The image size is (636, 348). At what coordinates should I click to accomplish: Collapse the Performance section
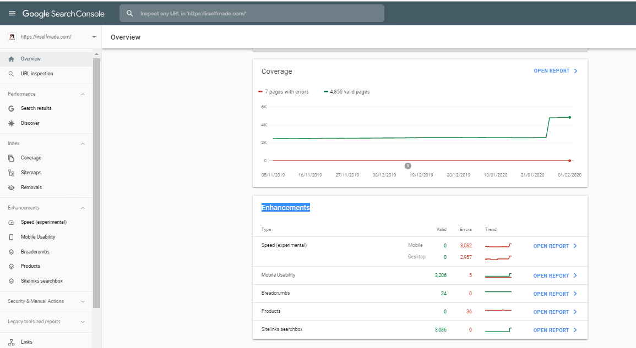click(83, 94)
